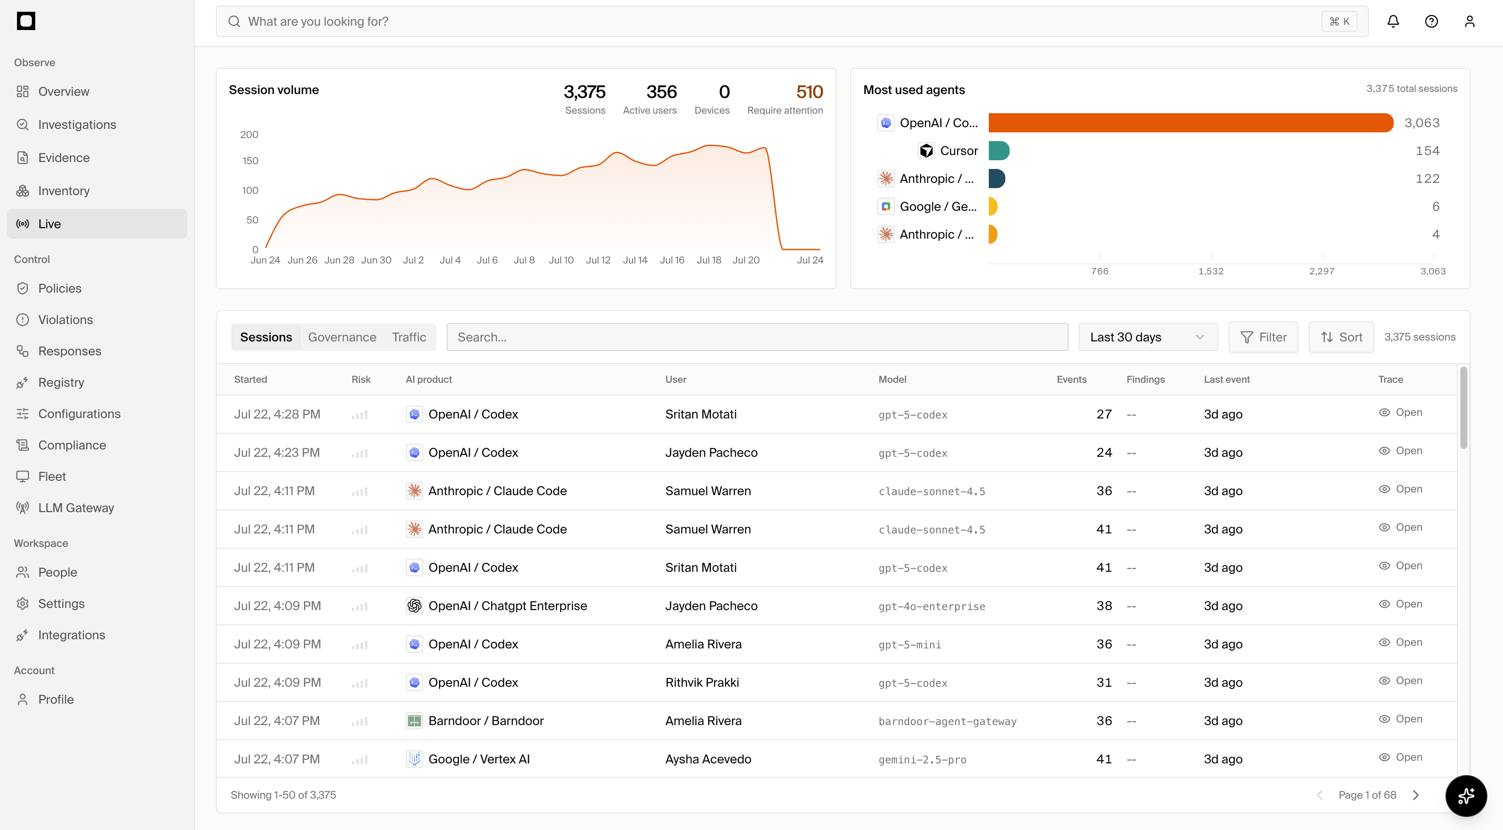The height and width of the screenshot is (830, 1503).
Task: Click the Live broadcast icon
Action: pyautogui.click(x=23, y=223)
